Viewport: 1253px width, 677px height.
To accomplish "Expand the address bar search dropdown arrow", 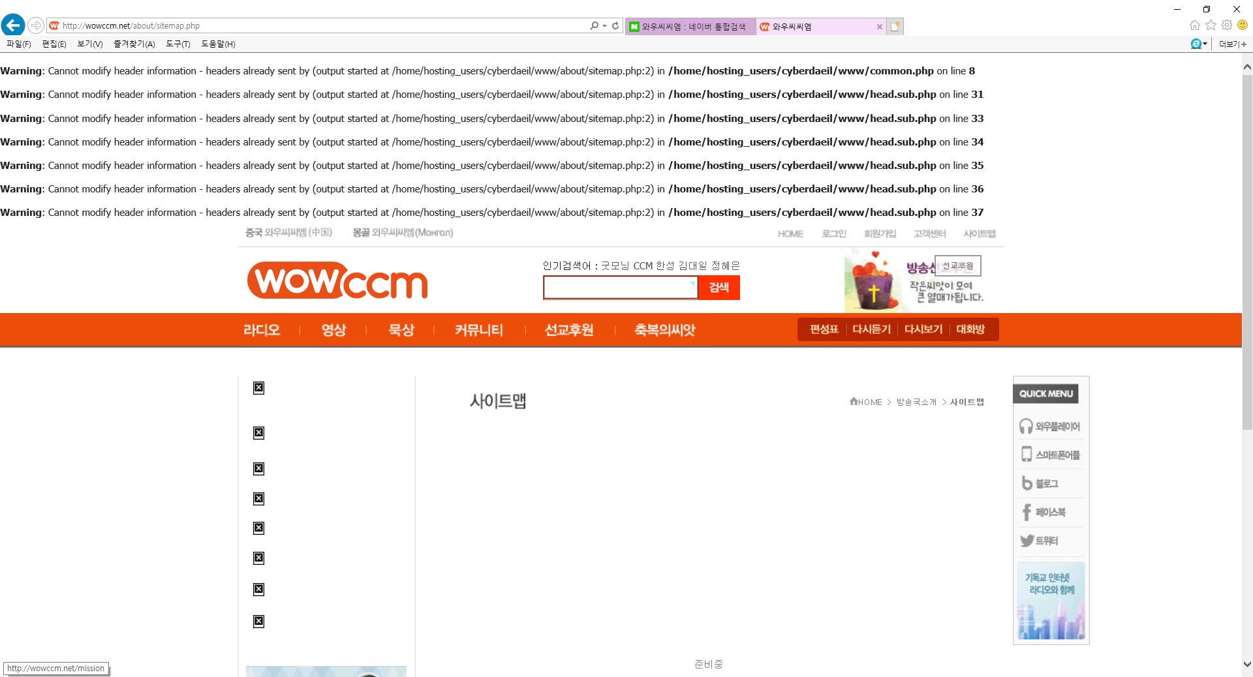I will 604,26.
